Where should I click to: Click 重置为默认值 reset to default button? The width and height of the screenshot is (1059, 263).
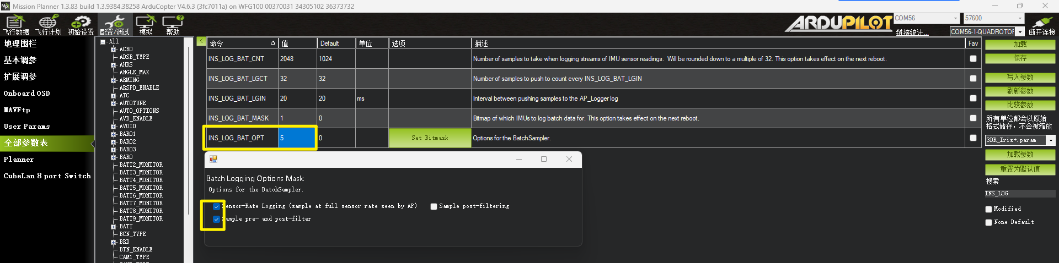(1020, 169)
